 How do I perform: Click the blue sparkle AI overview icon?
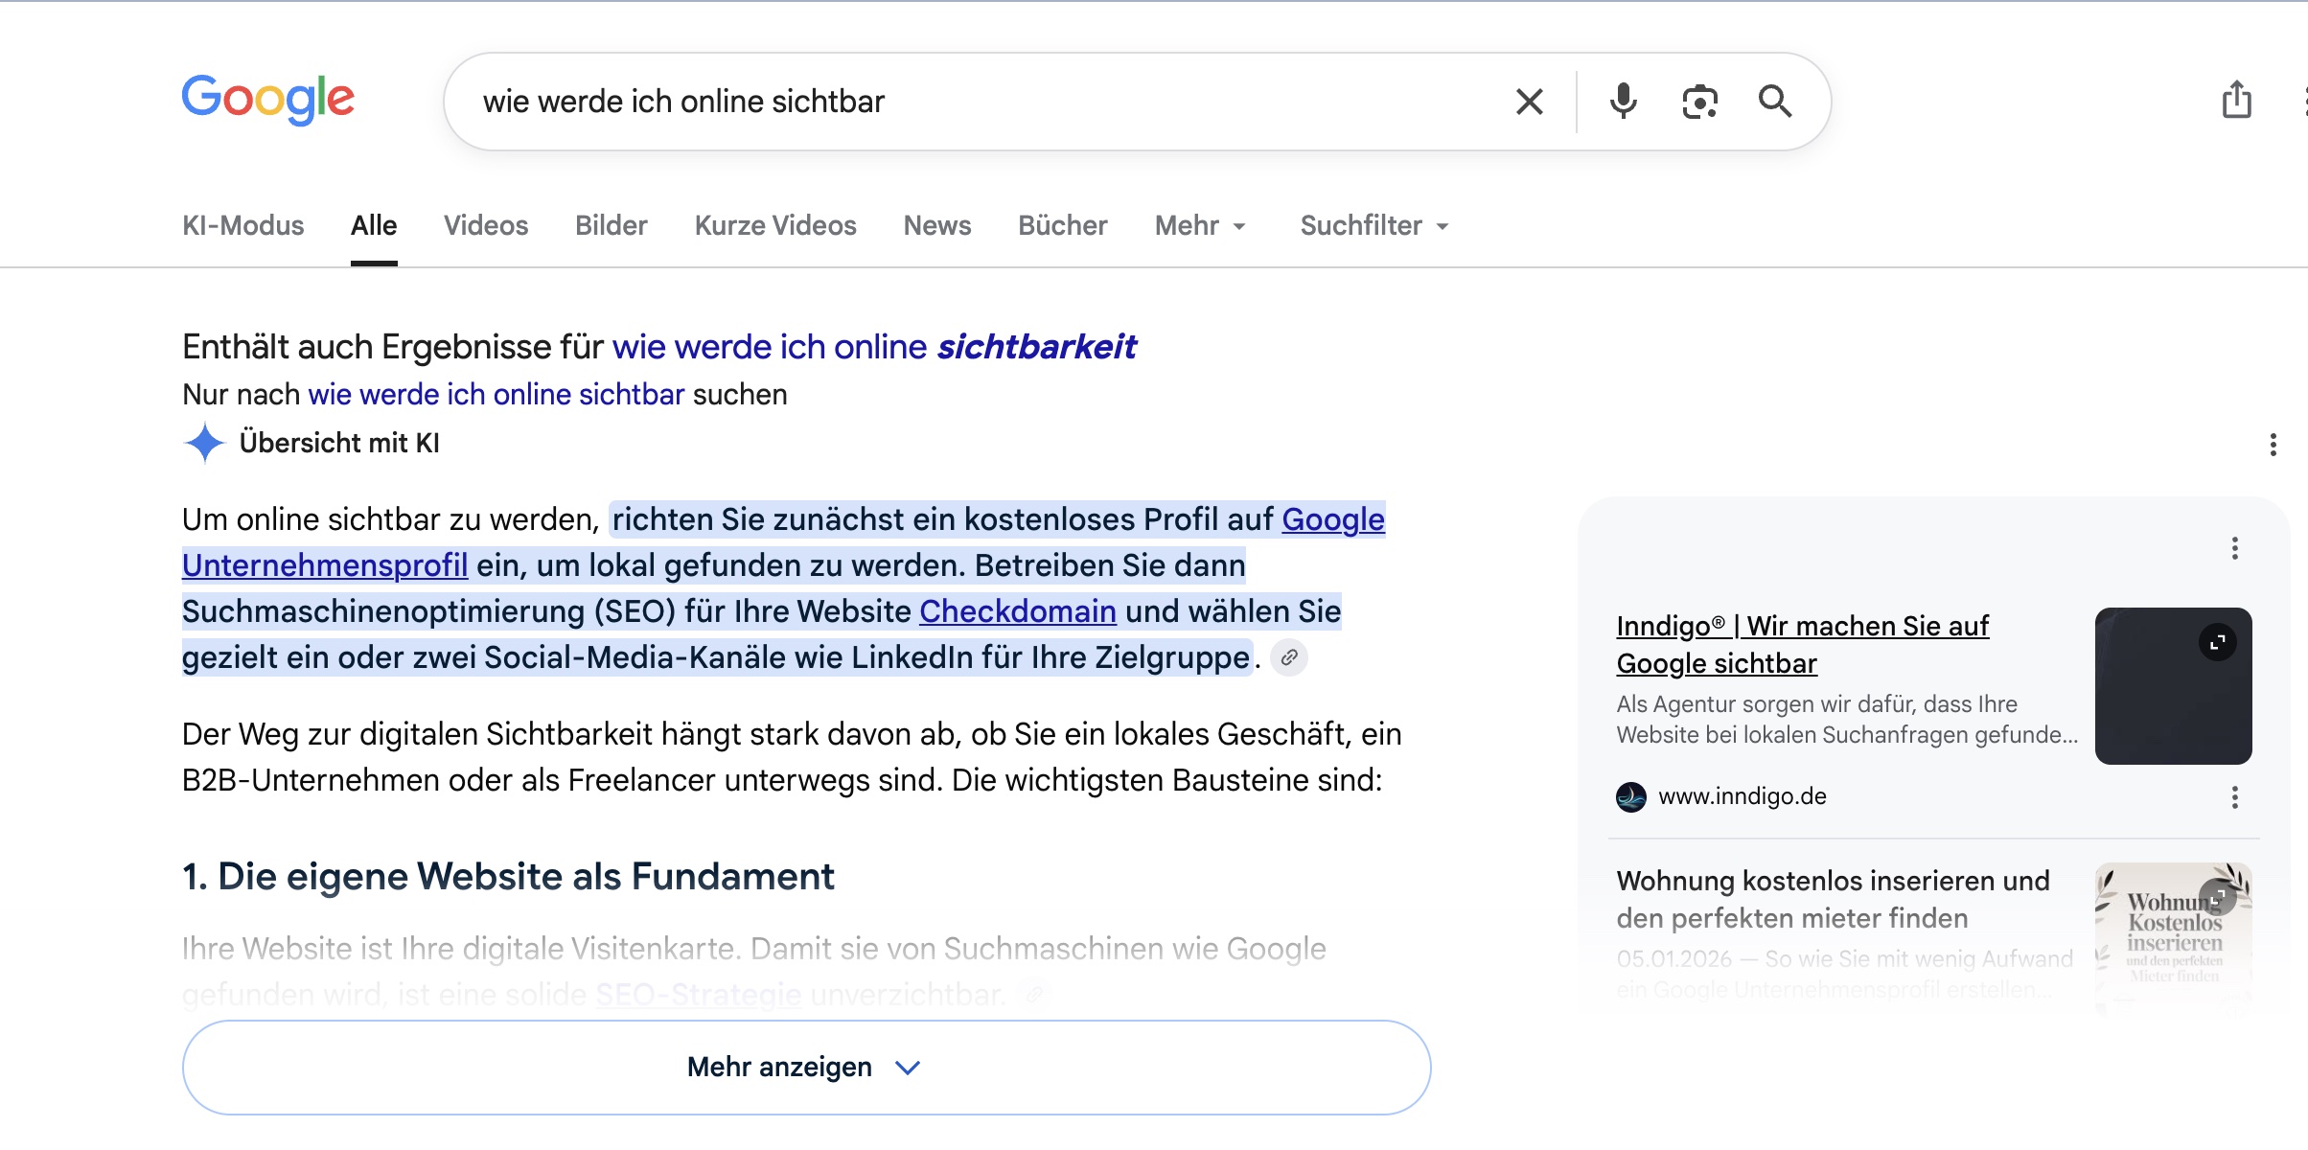pyautogui.click(x=204, y=443)
